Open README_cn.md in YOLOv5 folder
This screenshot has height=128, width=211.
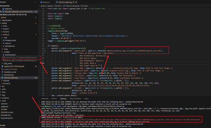pyautogui.click(x=10, y=72)
